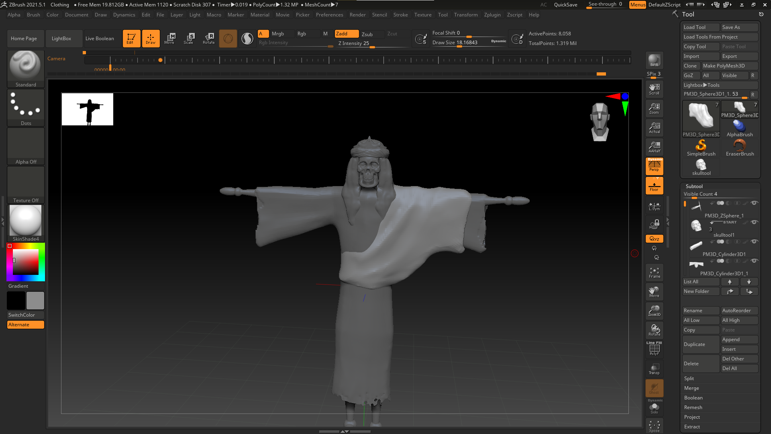The image size is (771, 434).
Task: Click the AAHalf zoom icon
Action: pyautogui.click(x=654, y=147)
